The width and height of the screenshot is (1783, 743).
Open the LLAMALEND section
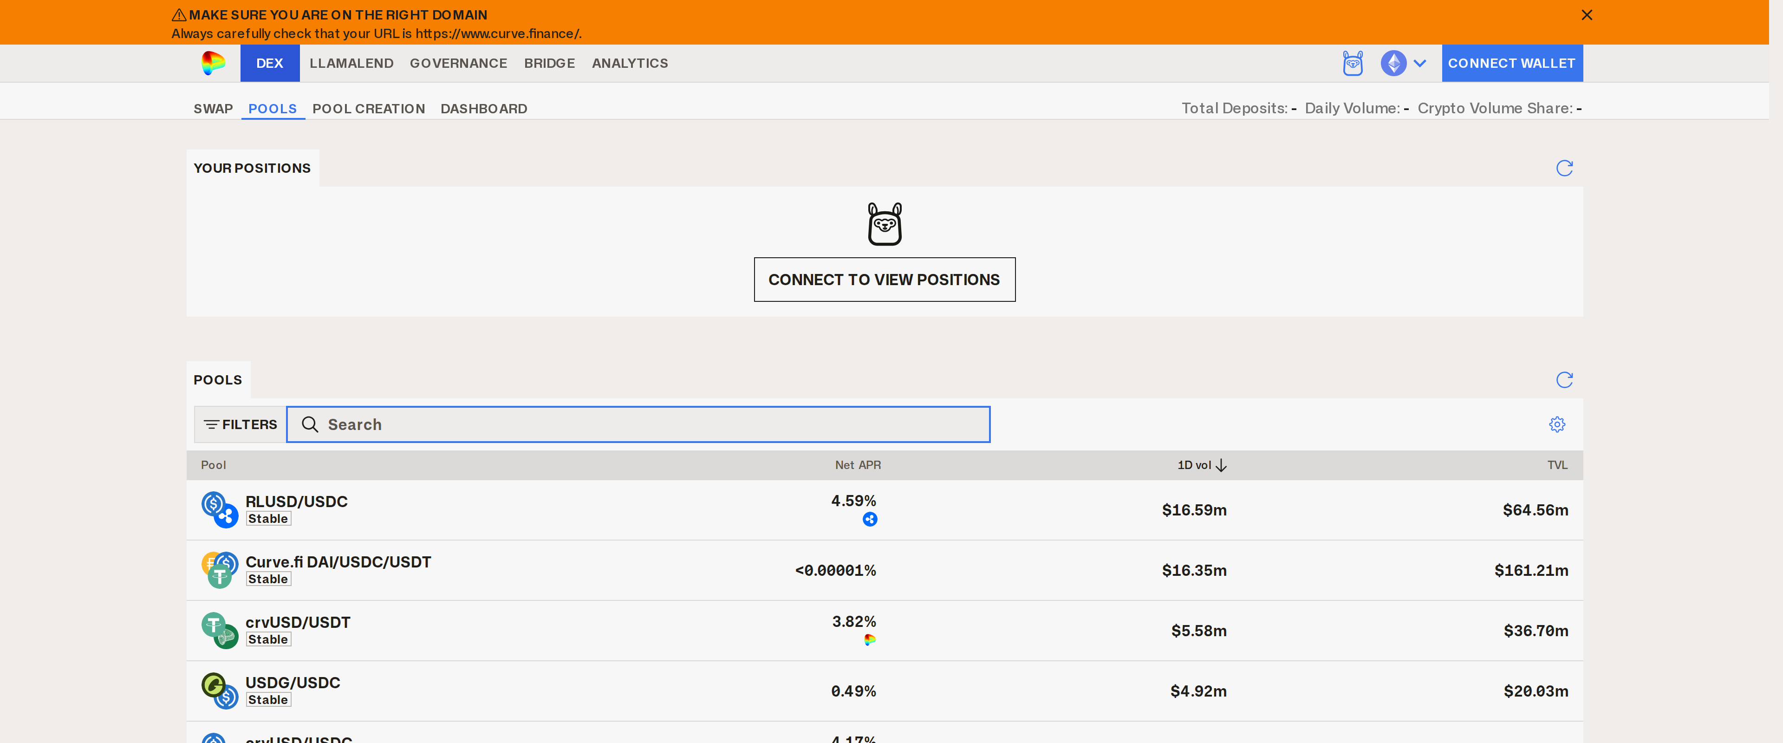351,63
